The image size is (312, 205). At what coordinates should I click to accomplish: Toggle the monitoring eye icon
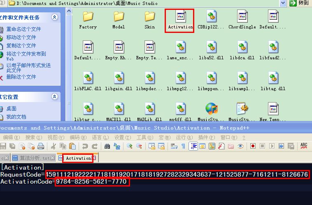coord(240,146)
